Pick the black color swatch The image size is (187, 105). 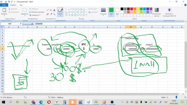(122, 9)
